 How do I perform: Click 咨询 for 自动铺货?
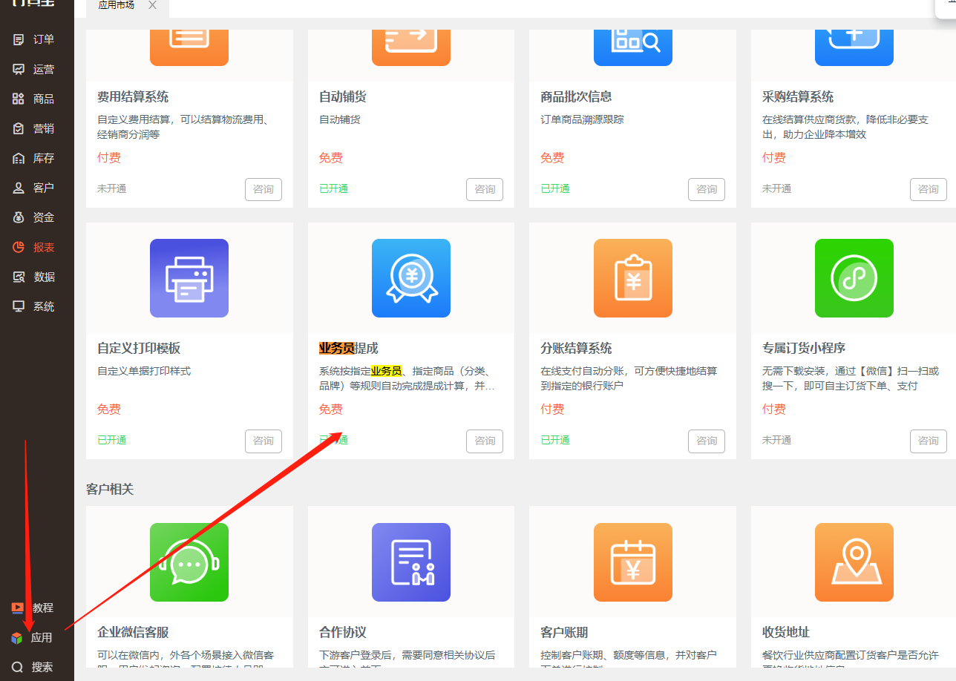point(485,189)
